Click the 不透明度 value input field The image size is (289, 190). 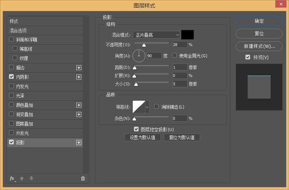180,45
